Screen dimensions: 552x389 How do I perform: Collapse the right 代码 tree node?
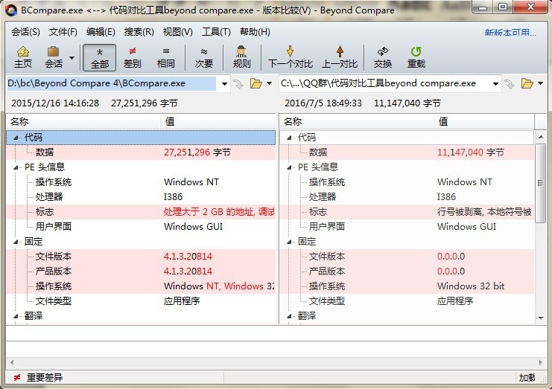click(289, 138)
